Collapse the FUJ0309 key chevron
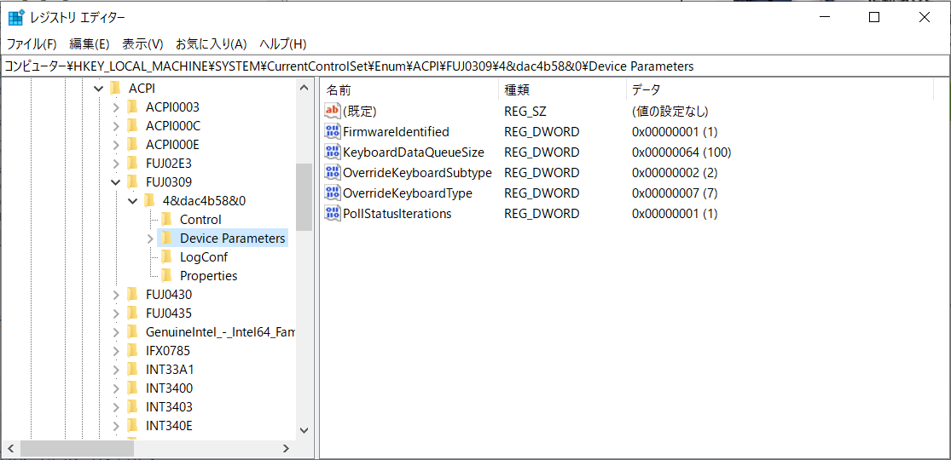 [x=116, y=182]
